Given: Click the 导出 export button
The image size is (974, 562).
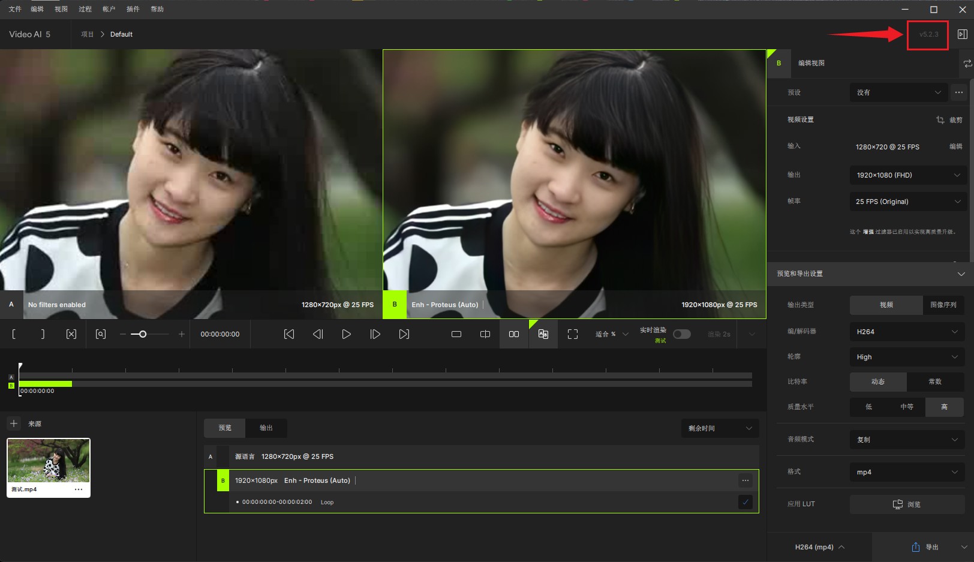Looking at the screenshot, I should pyautogui.click(x=925, y=547).
